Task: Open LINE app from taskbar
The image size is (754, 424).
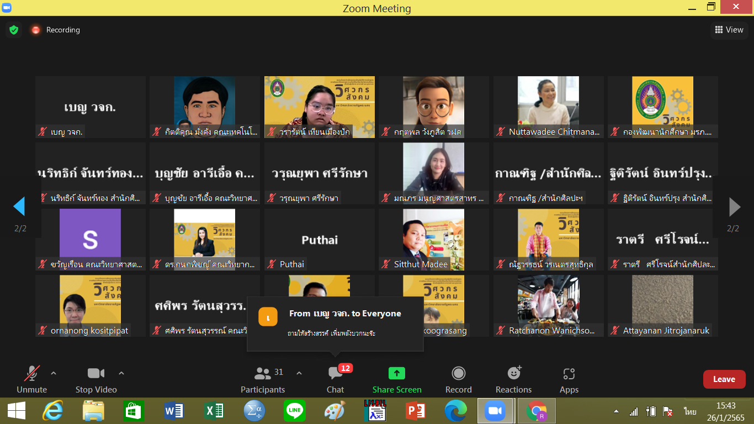Action: pyautogui.click(x=295, y=411)
